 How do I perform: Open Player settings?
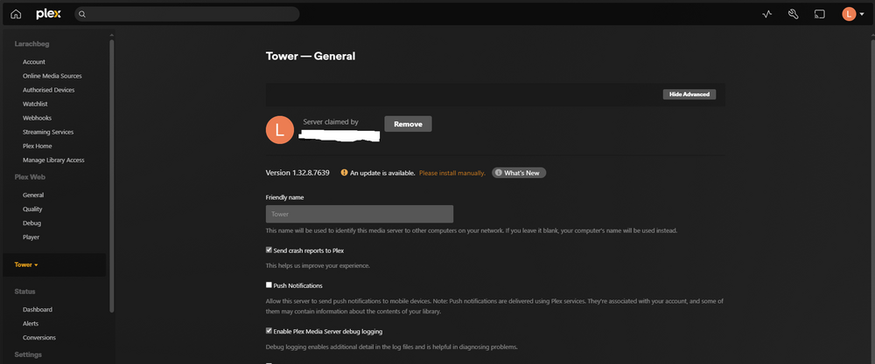(31, 237)
